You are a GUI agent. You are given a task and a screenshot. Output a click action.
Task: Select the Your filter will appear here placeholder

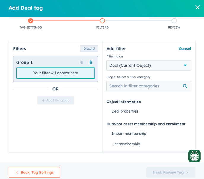[x=55, y=73]
